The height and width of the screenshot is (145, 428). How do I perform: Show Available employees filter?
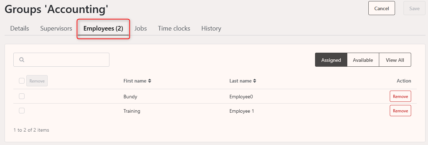[363, 60]
